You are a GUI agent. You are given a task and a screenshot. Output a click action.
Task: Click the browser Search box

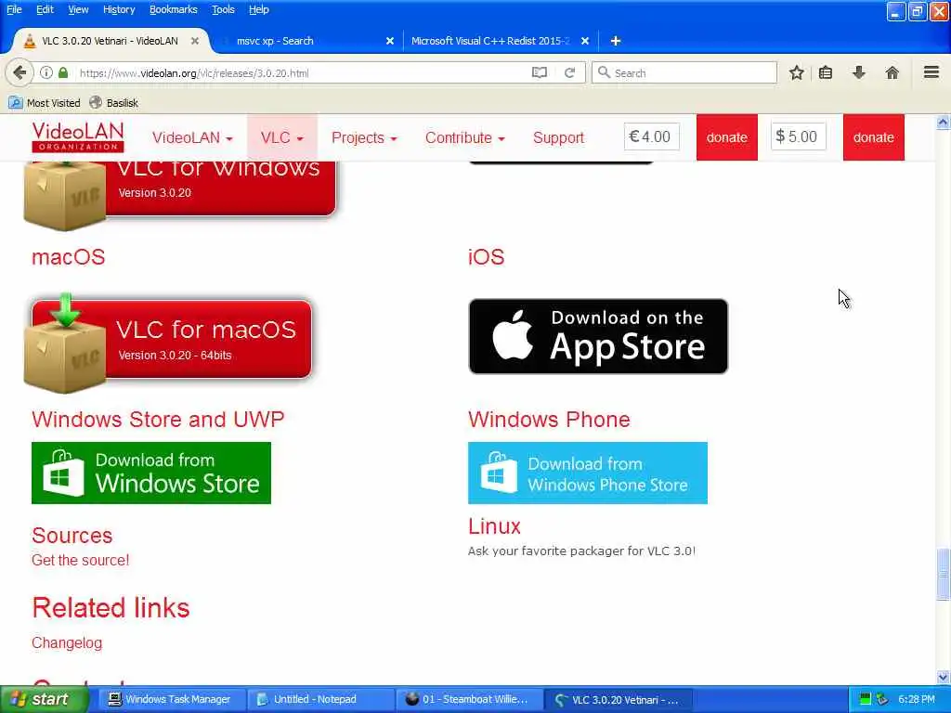[684, 72]
